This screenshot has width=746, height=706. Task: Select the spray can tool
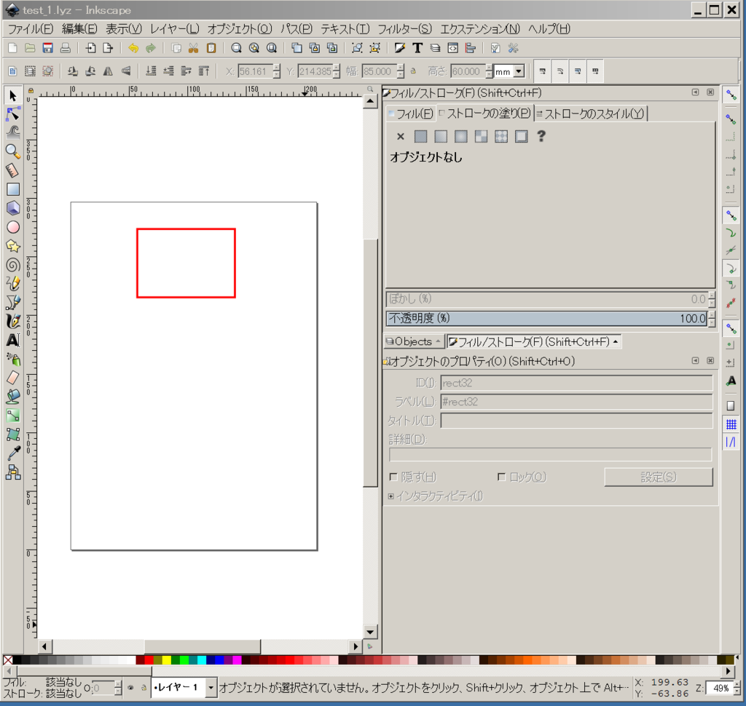13,359
